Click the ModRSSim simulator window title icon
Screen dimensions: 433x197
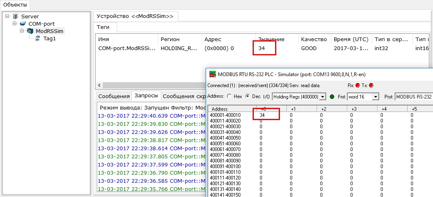pos(212,74)
